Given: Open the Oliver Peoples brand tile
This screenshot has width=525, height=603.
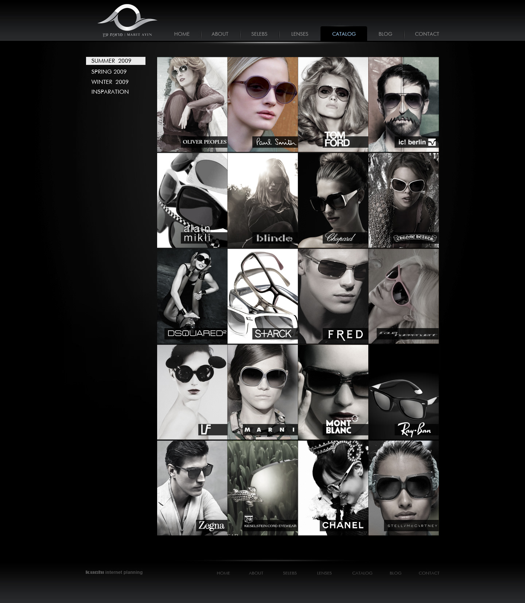Looking at the screenshot, I should (192, 104).
